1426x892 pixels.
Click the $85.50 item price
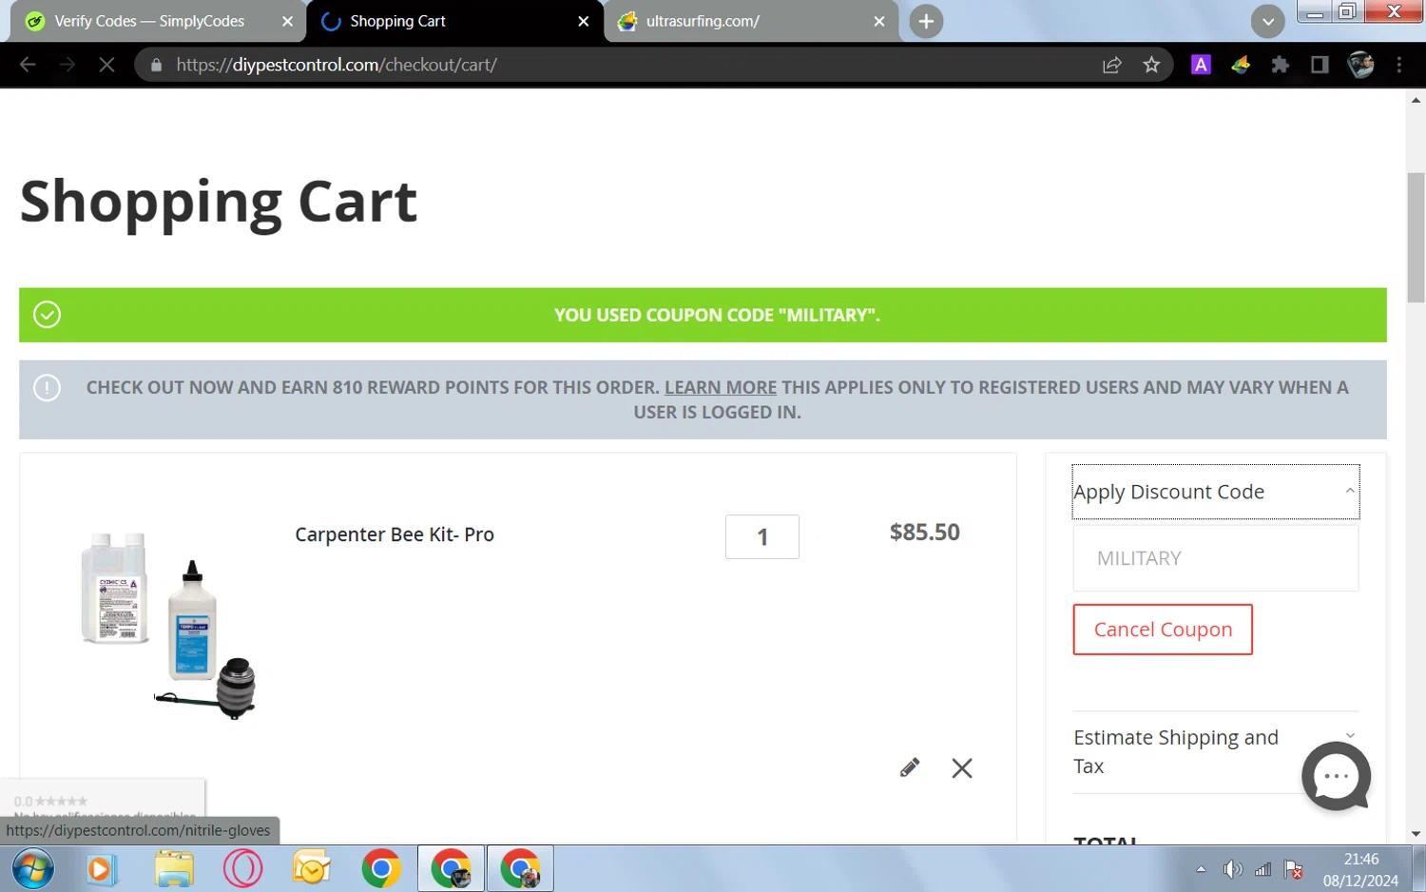924,533
